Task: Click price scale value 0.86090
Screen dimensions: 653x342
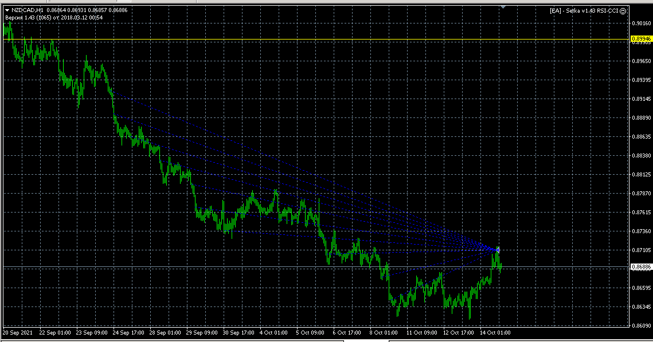Action: click(x=642, y=326)
